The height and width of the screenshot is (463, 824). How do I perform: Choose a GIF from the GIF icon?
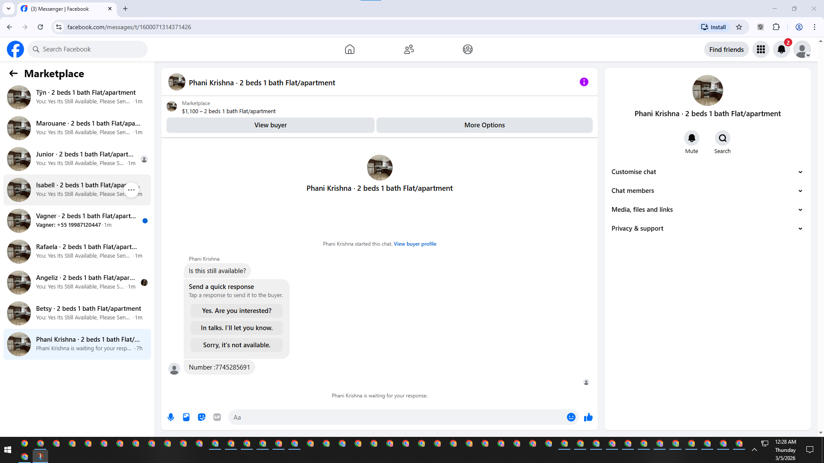pyautogui.click(x=217, y=417)
